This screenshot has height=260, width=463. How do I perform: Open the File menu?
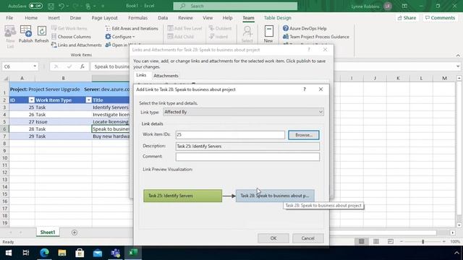[x=9, y=17]
